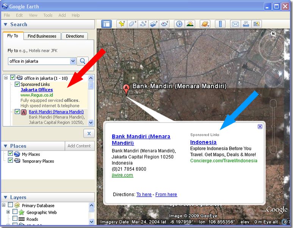
Task: Open search history dropdown arrow
Action: click(x=73, y=61)
